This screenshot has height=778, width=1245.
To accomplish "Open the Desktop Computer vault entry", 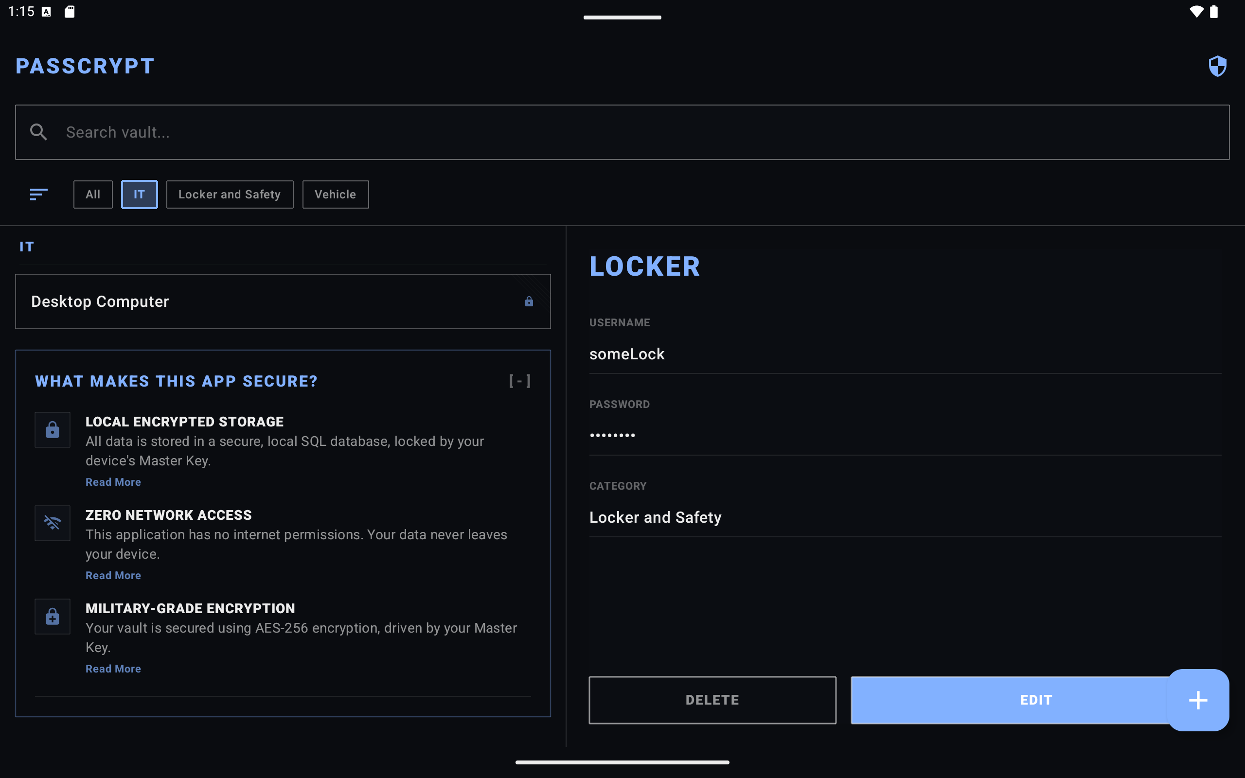I will tap(206, 301).
